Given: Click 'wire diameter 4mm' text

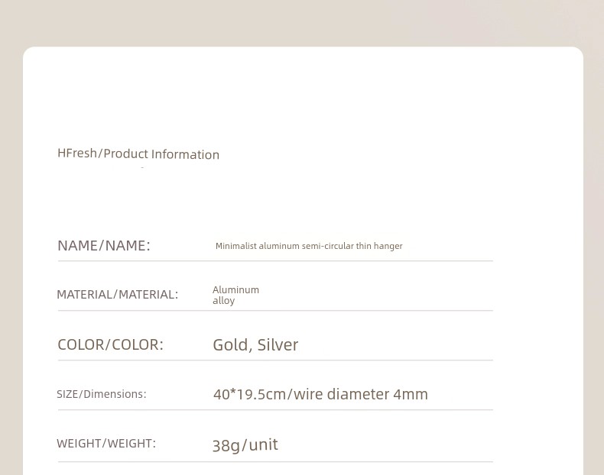Looking at the screenshot, I should tap(361, 394).
